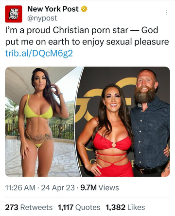Open the three-dot more options menu
Screen dimensions: 175x216
pyautogui.click(x=166, y=12)
